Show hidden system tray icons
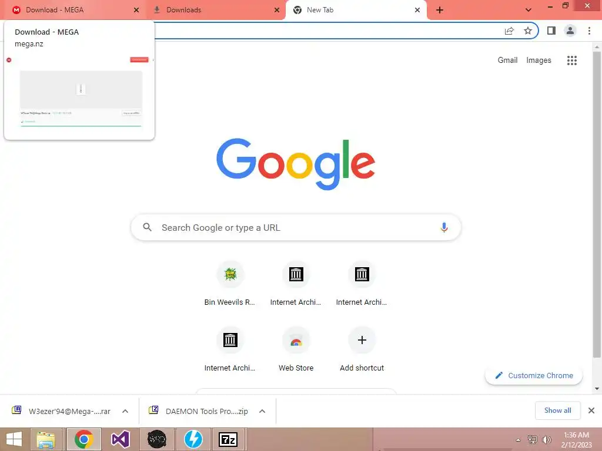 click(519, 440)
